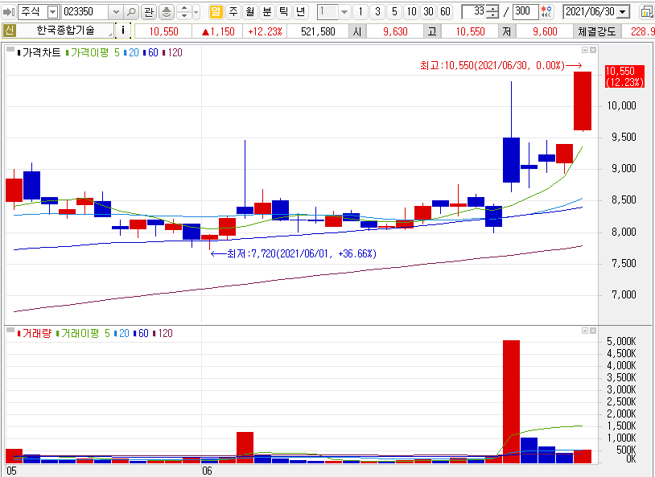655x477 pixels.
Task: Close the volume chart pane
Action: (593, 331)
